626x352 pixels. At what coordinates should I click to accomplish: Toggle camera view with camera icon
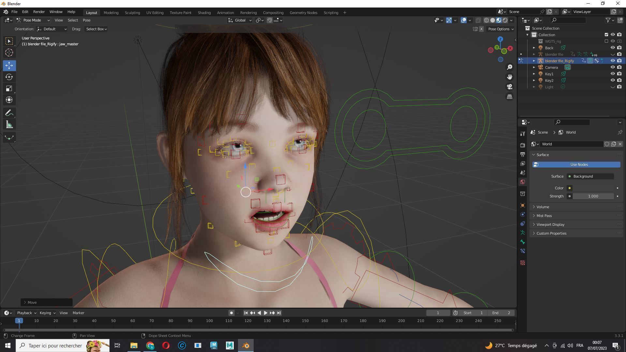(510, 87)
